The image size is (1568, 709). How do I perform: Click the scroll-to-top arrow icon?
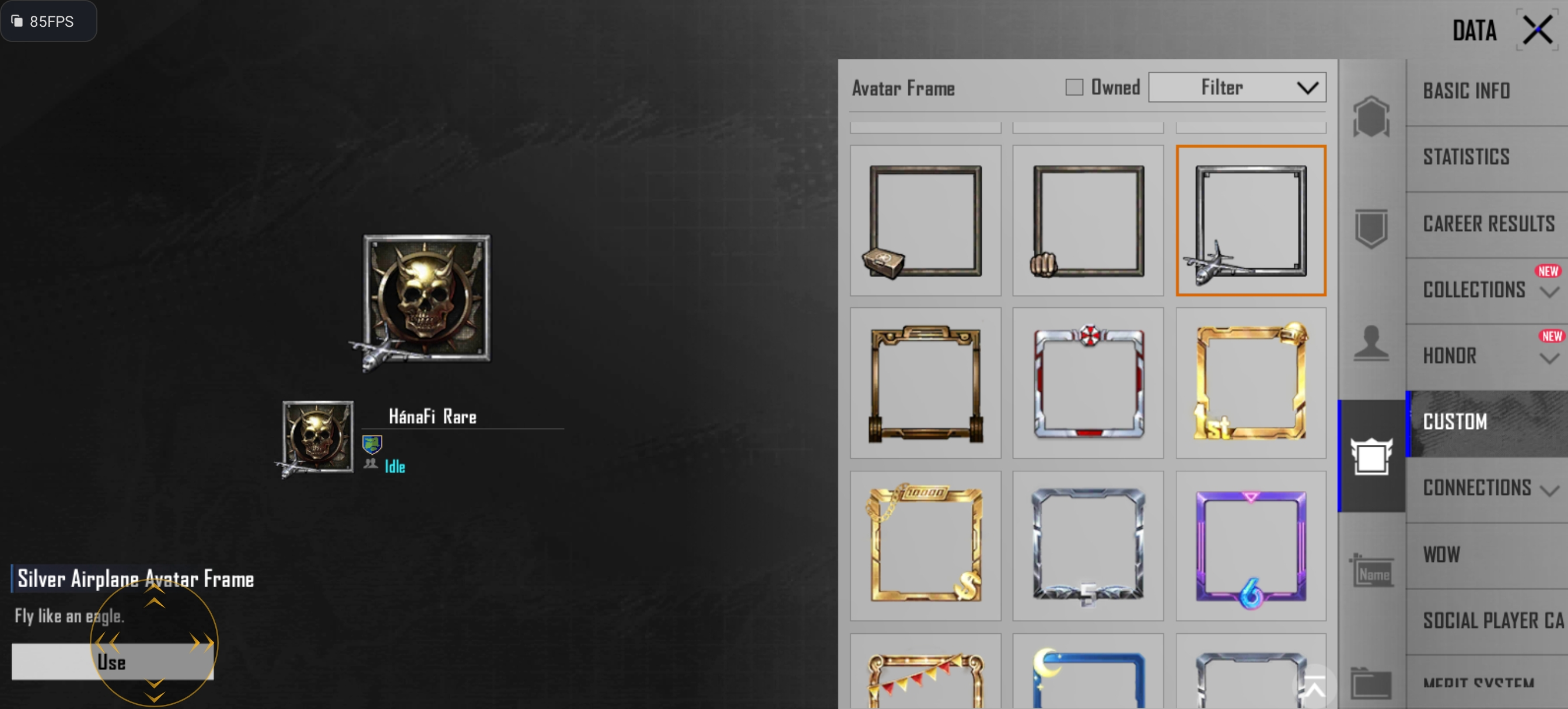(1314, 687)
